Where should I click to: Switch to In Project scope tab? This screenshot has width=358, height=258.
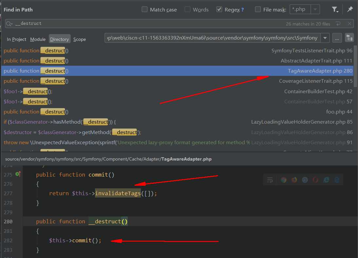pyautogui.click(x=16, y=40)
